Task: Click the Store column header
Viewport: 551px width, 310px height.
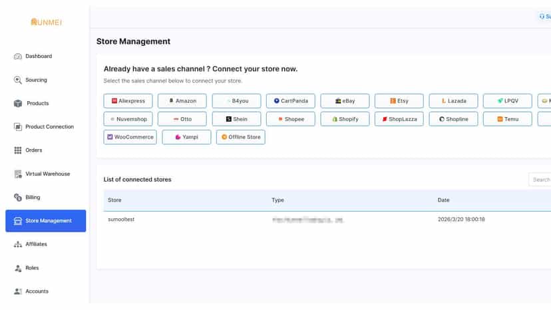Action: tap(114, 200)
